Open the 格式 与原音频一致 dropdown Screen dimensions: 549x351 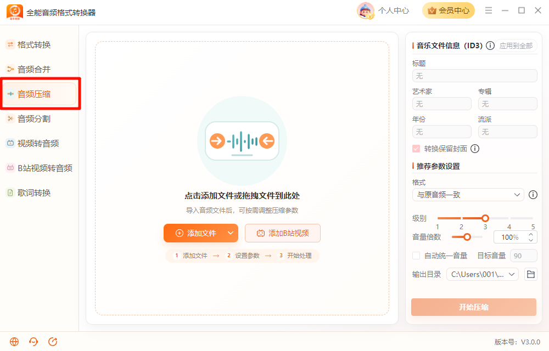tap(468, 195)
